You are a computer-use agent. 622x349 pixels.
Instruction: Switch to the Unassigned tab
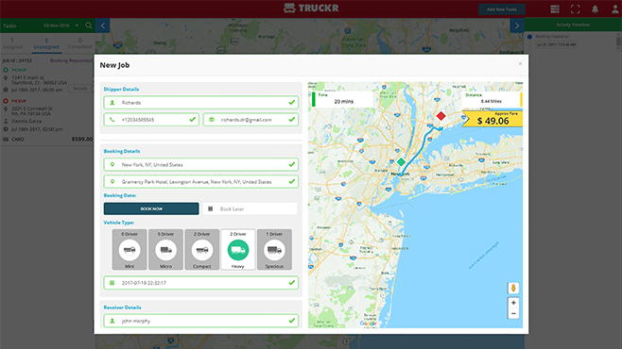pos(46,43)
